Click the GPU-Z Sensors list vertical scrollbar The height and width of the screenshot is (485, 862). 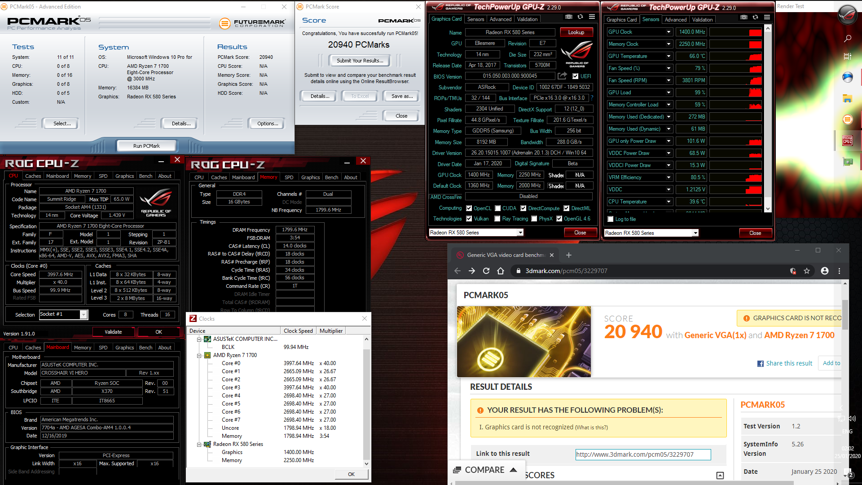pyautogui.click(x=768, y=118)
